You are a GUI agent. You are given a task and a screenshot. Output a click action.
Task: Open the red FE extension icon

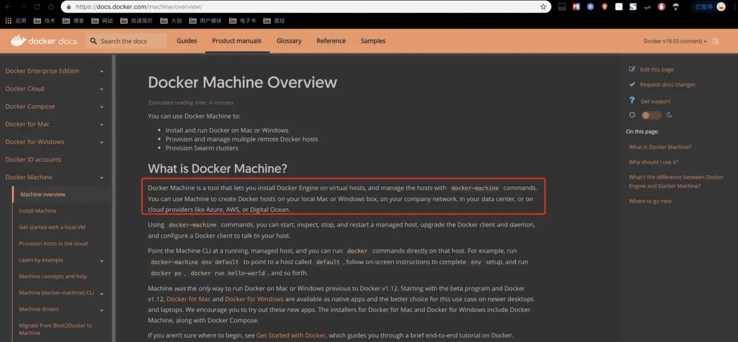[x=576, y=7]
